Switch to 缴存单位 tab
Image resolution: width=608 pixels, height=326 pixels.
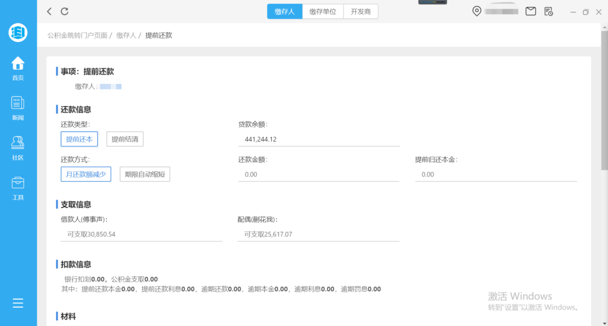click(323, 11)
